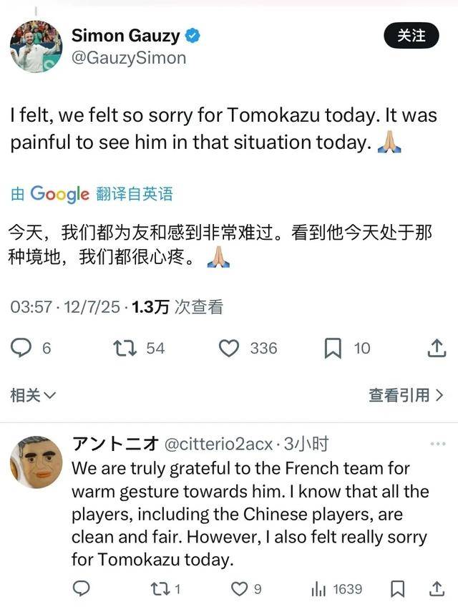Viewport: 458px width, 612px height.
Task: Open the @citterio2acx user handle
Action: click(x=219, y=445)
